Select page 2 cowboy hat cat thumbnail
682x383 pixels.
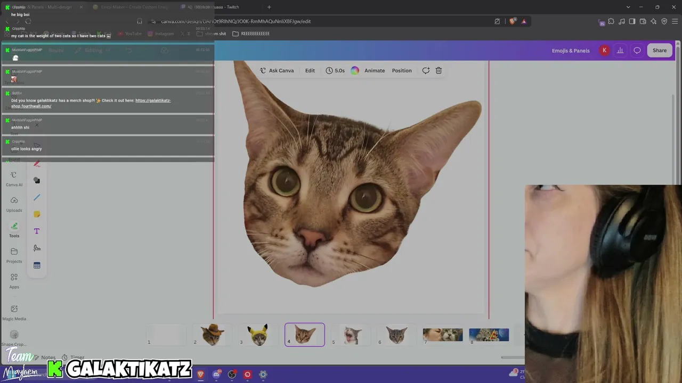pos(213,335)
